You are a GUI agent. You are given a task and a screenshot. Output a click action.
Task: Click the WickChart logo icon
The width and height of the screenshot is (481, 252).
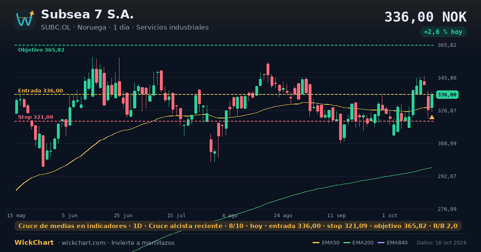(x=25, y=19)
